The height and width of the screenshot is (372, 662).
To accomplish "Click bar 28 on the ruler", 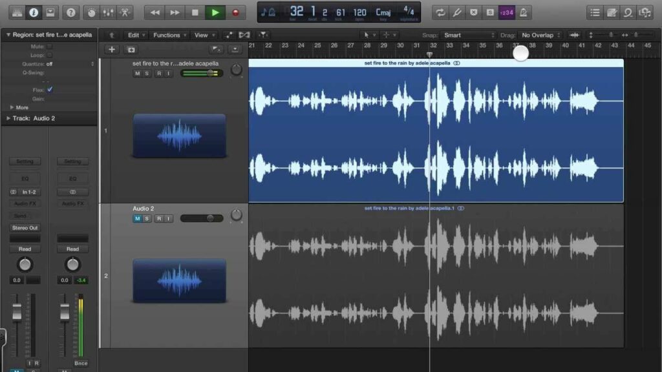I will click(367, 46).
